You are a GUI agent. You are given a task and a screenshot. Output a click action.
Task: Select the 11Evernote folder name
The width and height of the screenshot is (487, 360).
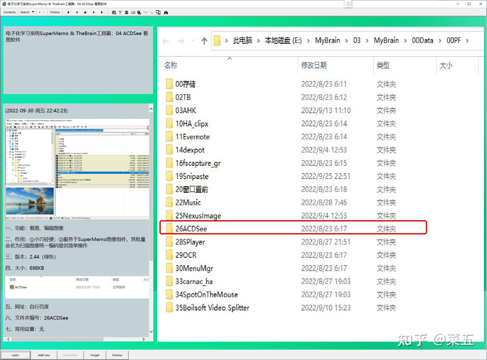point(193,137)
